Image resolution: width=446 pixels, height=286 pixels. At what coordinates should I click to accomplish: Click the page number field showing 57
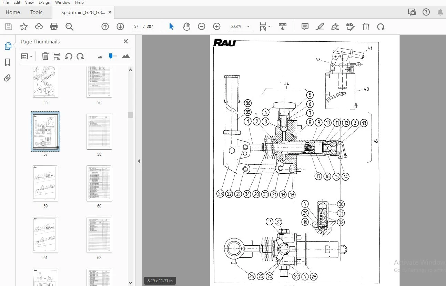click(x=136, y=27)
